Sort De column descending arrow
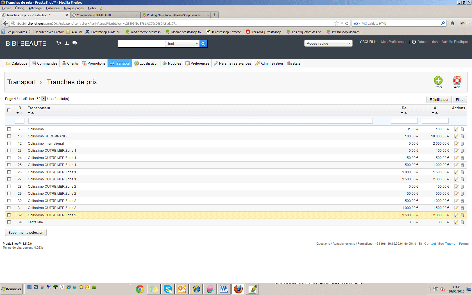 (x=402, y=113)
